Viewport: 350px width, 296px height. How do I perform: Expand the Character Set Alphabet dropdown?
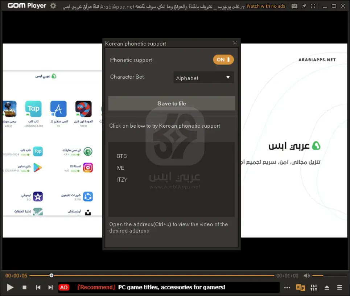203,78
